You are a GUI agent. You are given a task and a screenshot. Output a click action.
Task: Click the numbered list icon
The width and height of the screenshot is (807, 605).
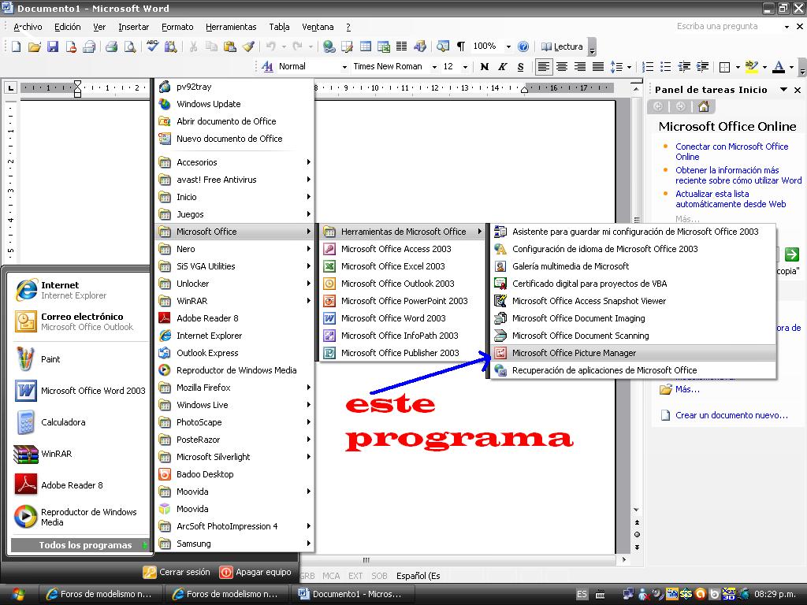[x=648, y=66]
